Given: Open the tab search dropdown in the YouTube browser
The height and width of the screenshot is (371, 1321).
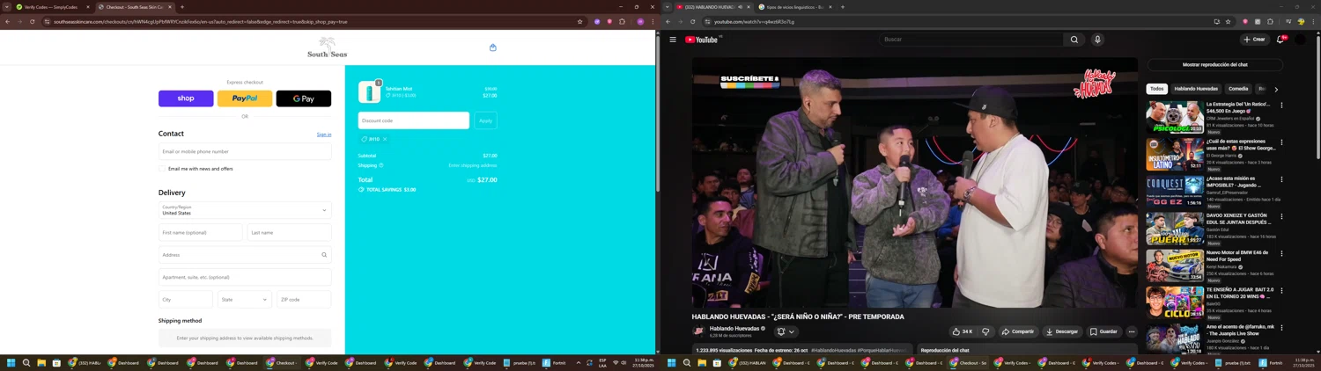Looking at the screenshot, I should pyautogui.click(x=667, y=7).
